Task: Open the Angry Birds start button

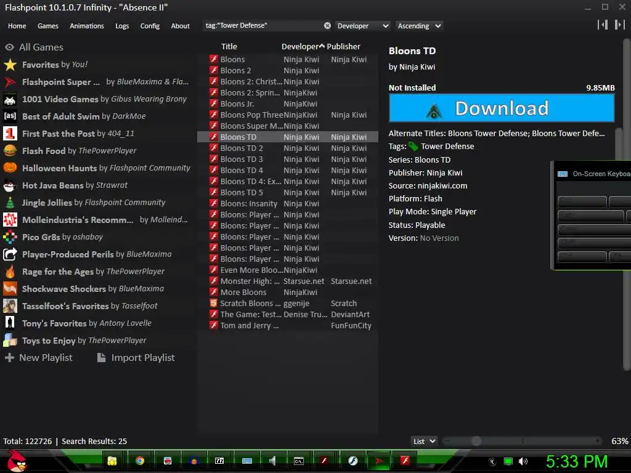Action: (x=16, y=461)
